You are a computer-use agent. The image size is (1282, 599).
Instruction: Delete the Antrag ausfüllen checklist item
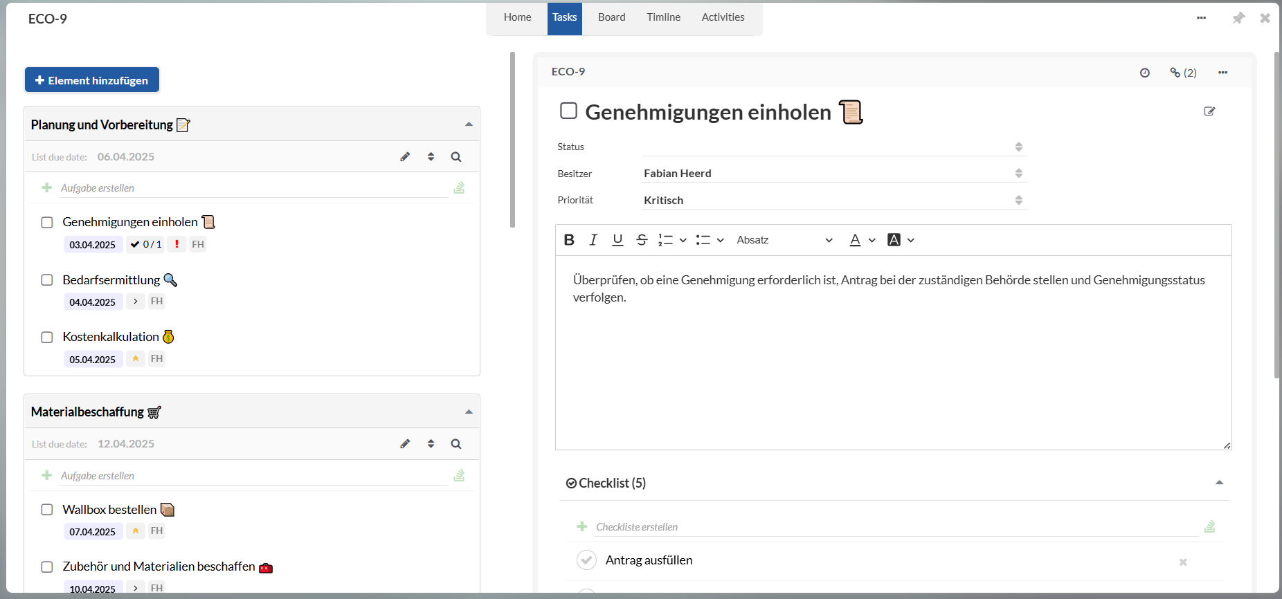click(x=1183, y=562)
